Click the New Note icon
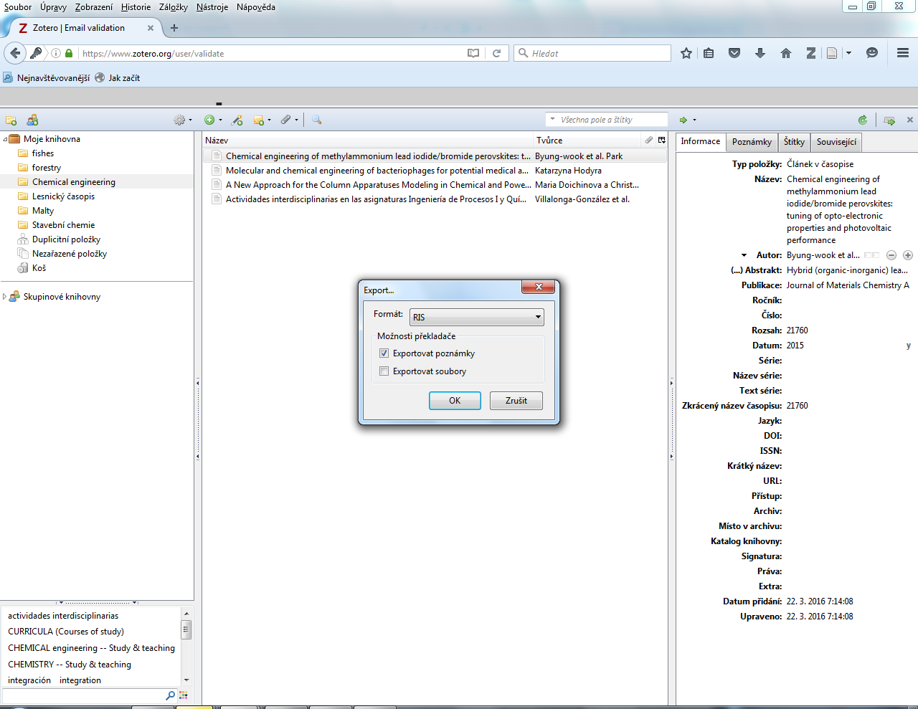The image size is (918, 709). 259,120
